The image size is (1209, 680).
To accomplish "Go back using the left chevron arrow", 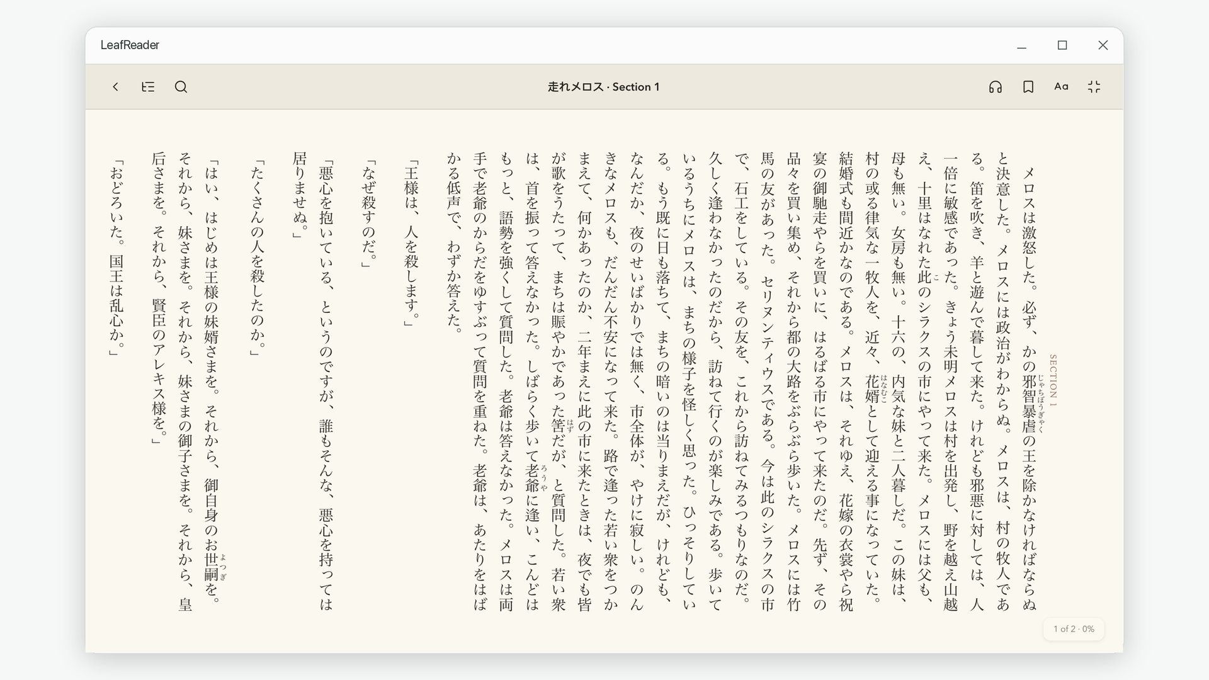I will 115,87.
